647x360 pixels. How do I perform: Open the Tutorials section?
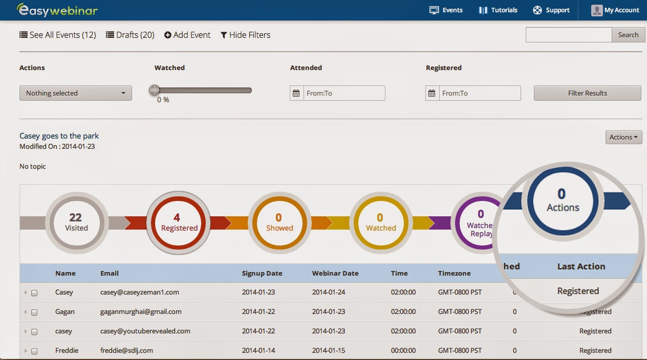tap(498, 10)
